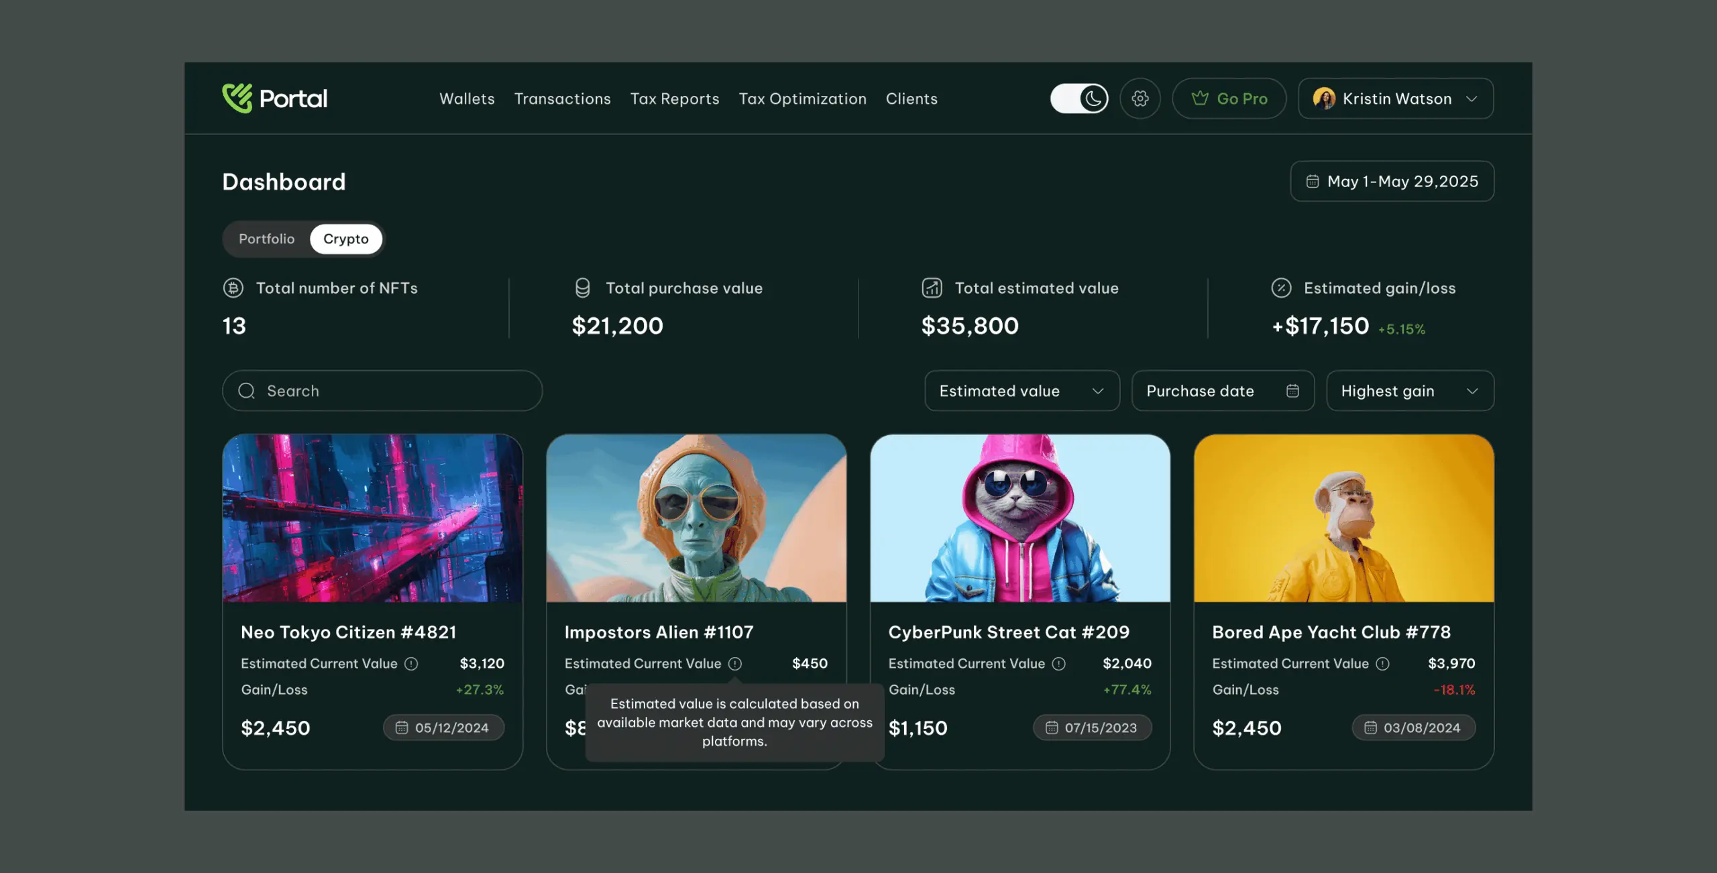Expand the Kristin Watson account menu
Viewport: 1717px width, 873px height.
(1396, 99)
